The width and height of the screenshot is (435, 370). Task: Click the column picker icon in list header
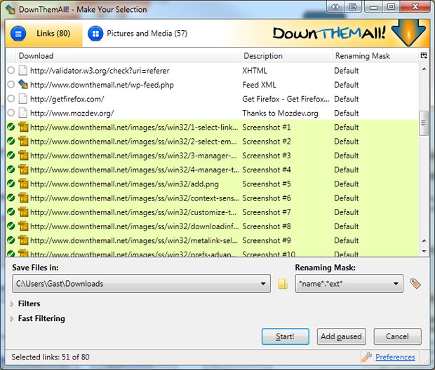(x=424, y=55)
